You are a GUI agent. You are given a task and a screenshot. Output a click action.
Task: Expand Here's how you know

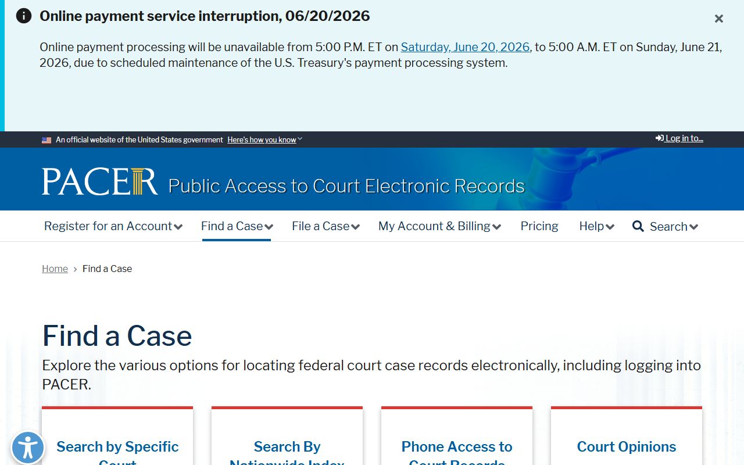[264, 139]
